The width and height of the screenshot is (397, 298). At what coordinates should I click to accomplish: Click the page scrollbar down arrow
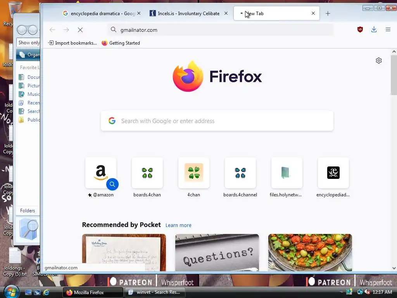click(394, 268)
